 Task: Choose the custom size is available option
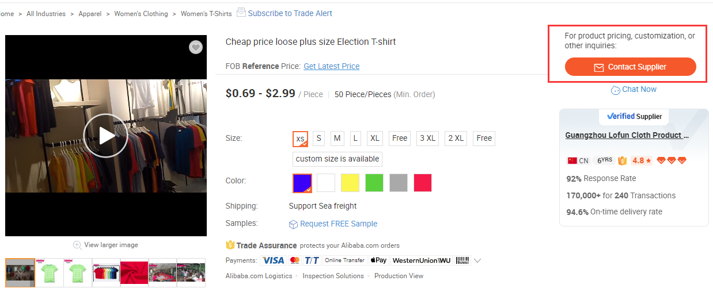coord(337,159)
